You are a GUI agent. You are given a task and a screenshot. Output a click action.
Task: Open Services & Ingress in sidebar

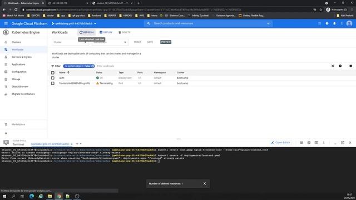coord(22,57)
